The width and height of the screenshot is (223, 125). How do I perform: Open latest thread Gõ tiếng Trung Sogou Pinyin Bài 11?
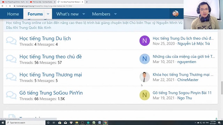[182, 93]
